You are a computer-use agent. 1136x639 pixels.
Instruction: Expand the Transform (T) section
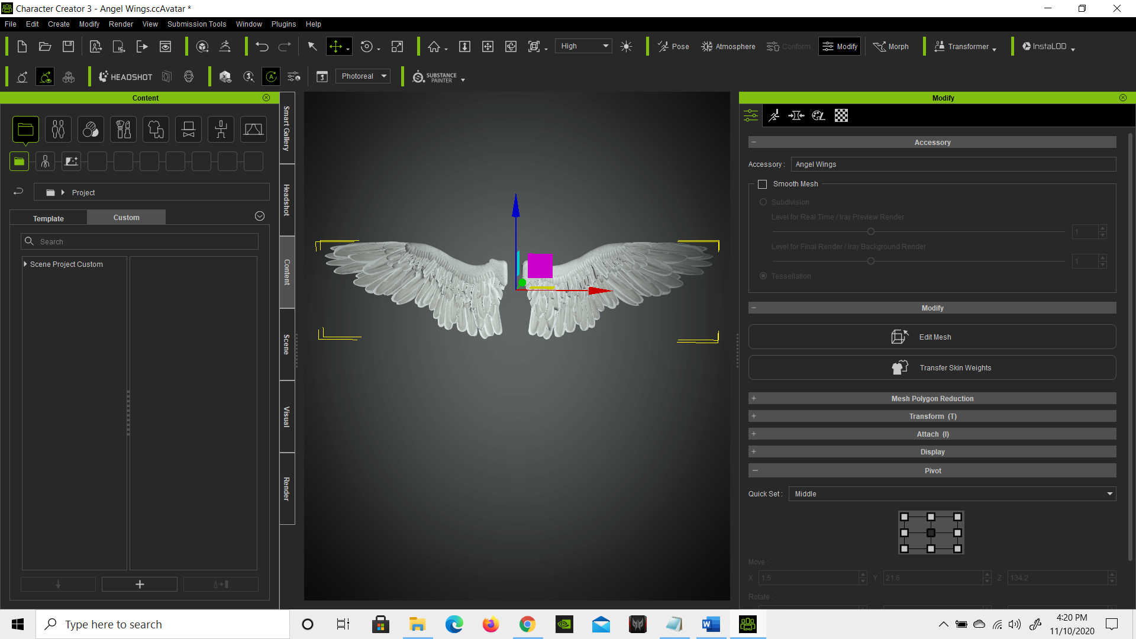932,417
